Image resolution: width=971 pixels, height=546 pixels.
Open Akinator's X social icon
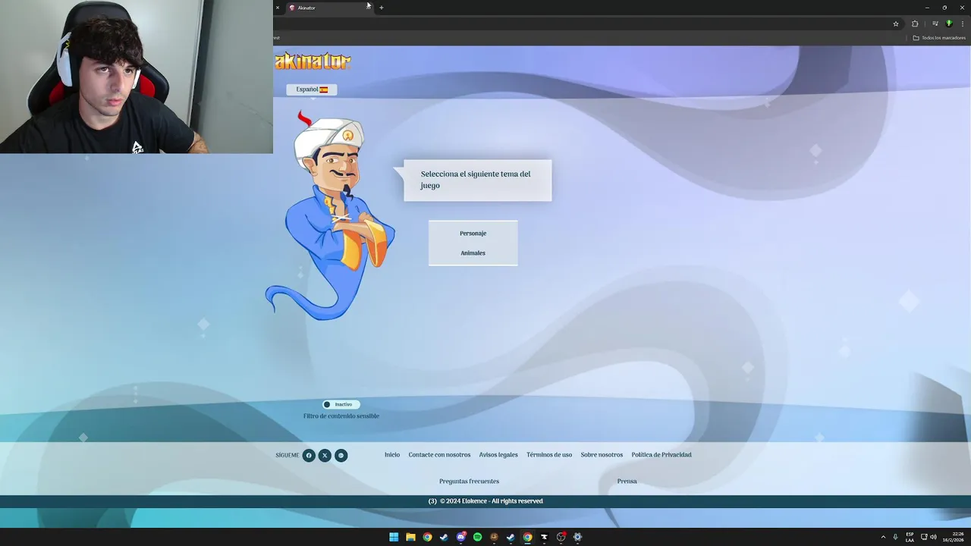click(x=325, y=456)
